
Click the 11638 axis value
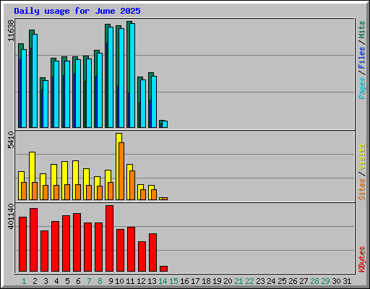(x=11, y=30)
